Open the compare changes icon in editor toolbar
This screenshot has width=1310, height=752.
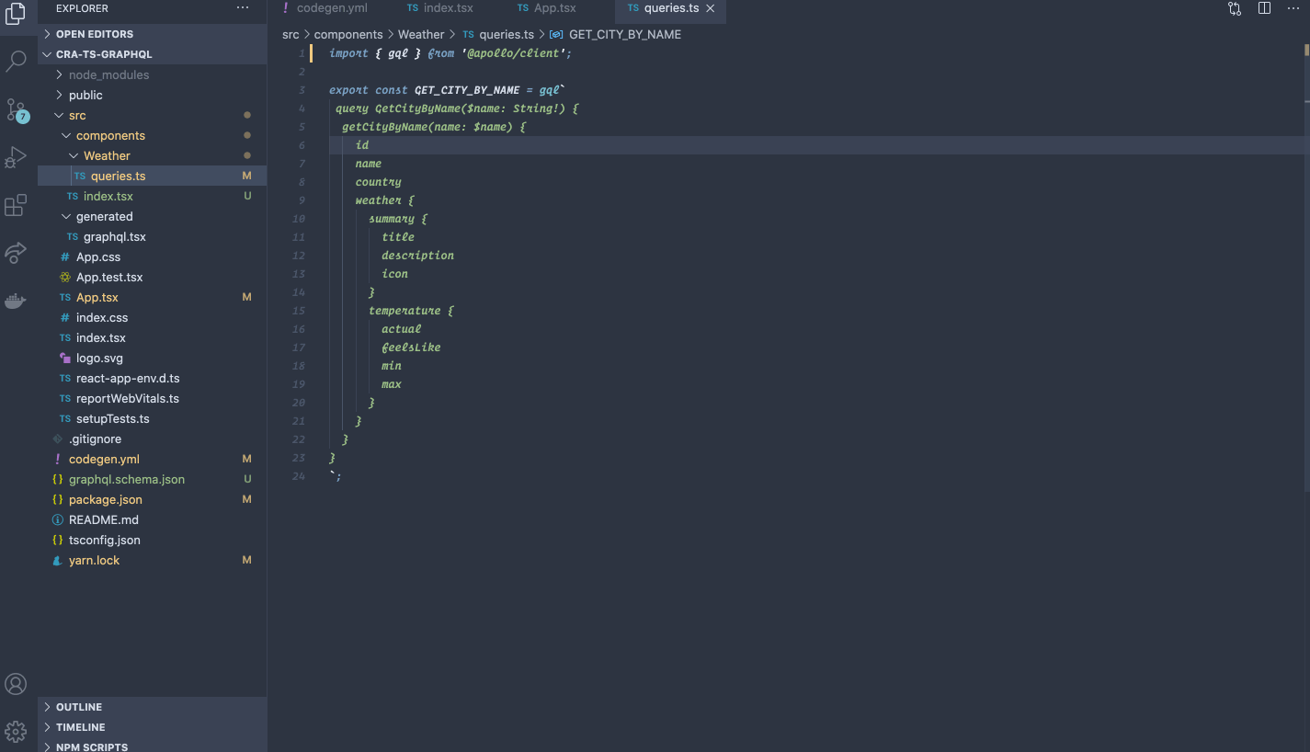[1235, 8]
